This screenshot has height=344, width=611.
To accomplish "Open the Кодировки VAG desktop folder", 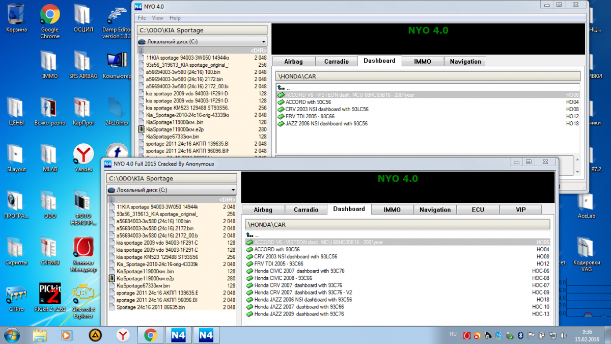I will point(586,254).
